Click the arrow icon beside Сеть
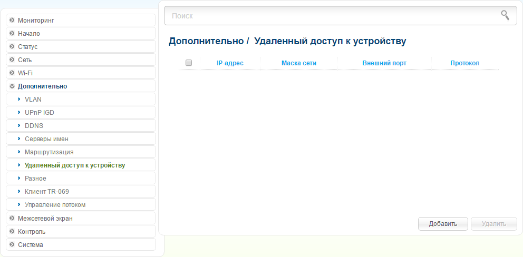Image resolution: width=523 pixels, height=257 pixels. 12,60
